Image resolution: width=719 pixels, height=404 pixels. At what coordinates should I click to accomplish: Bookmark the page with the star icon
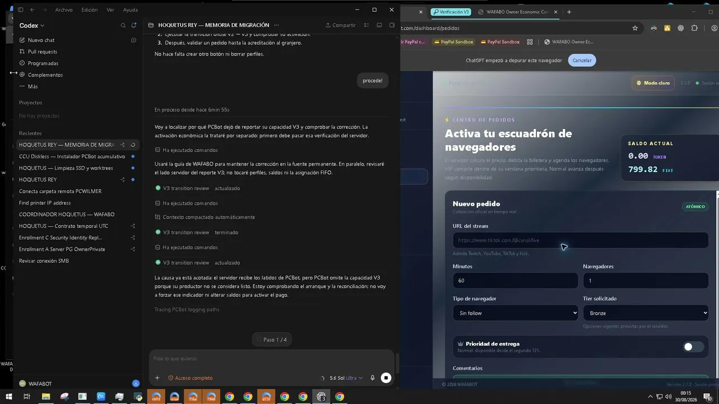coord(635,28)
